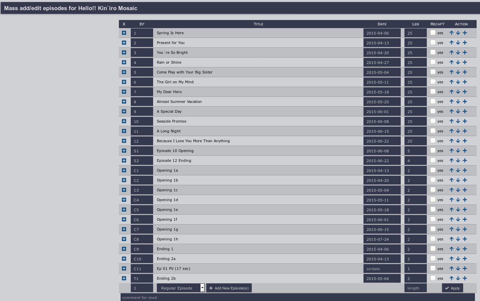The image size is (480, 301).
Task: Click plus action icon for 'Rain or Shine'
Action: point(465,62)
